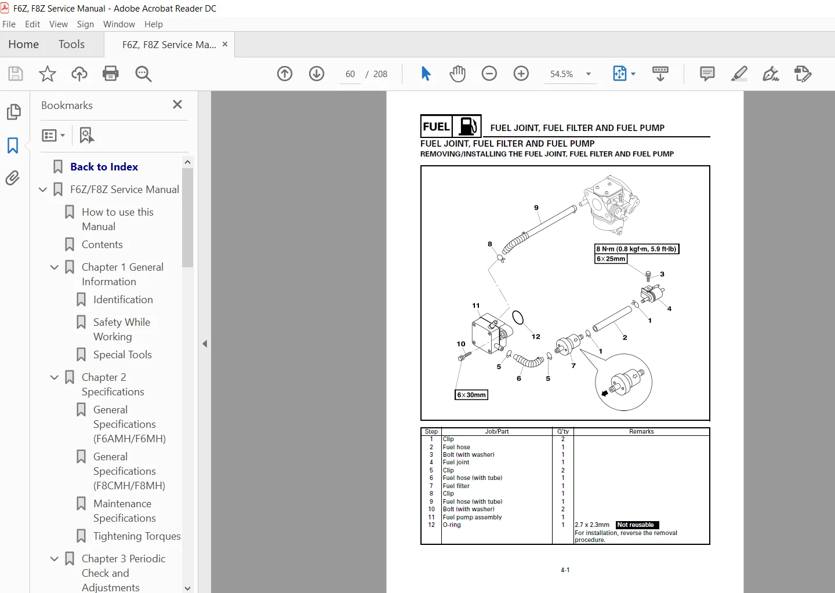Activate the hand pan tool

tap(458, 74)
